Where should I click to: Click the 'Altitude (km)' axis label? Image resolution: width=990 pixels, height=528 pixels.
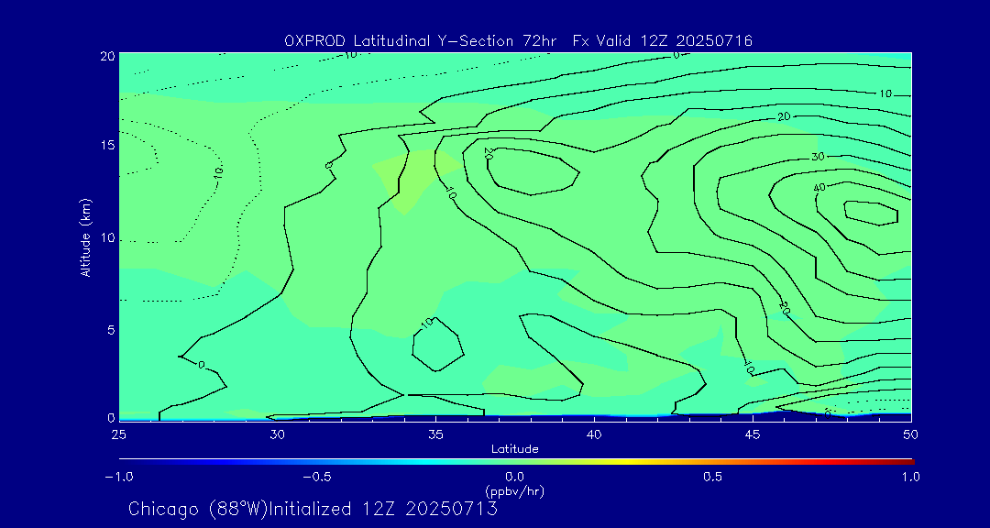pos(85,238)
